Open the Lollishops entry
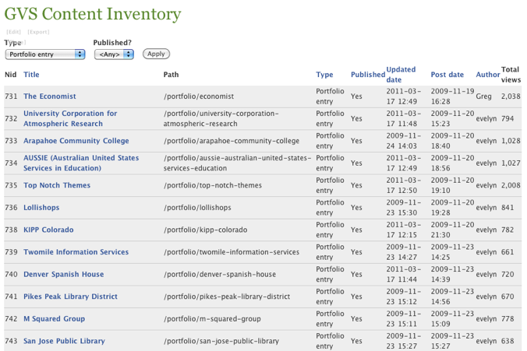 click(41, 207)
